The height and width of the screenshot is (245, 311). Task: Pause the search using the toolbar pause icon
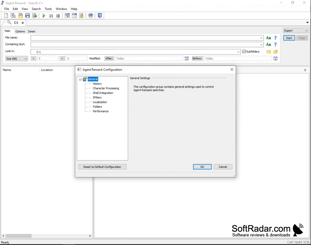[51, 16]
